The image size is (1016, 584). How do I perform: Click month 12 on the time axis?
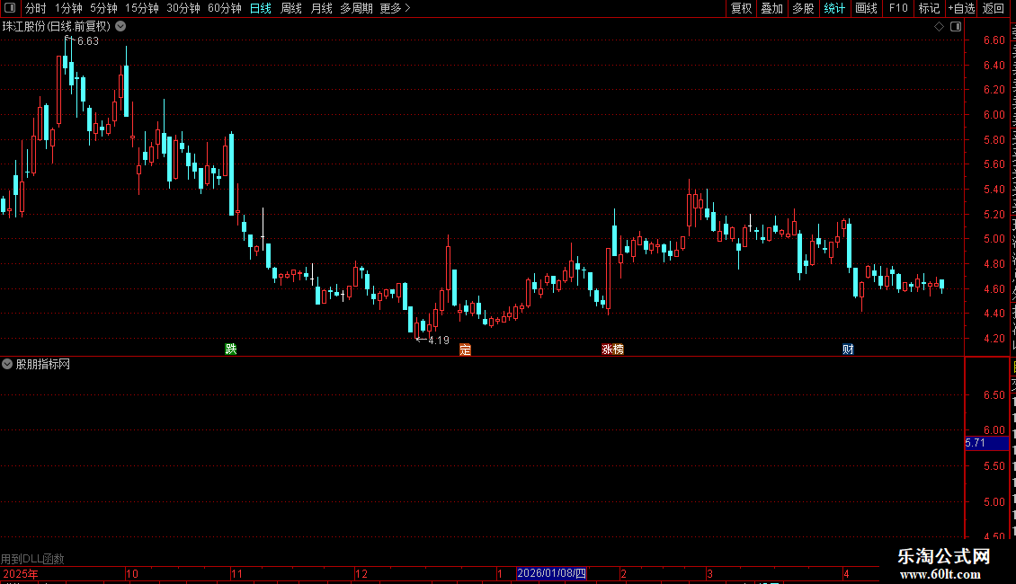(361, 573)
